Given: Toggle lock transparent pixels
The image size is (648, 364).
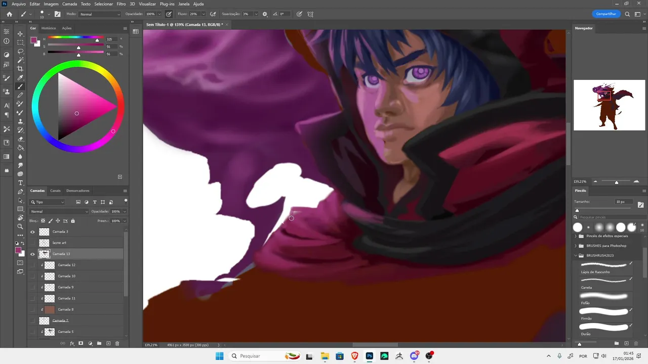Looking at the screenshot, I should pos(43,221).
